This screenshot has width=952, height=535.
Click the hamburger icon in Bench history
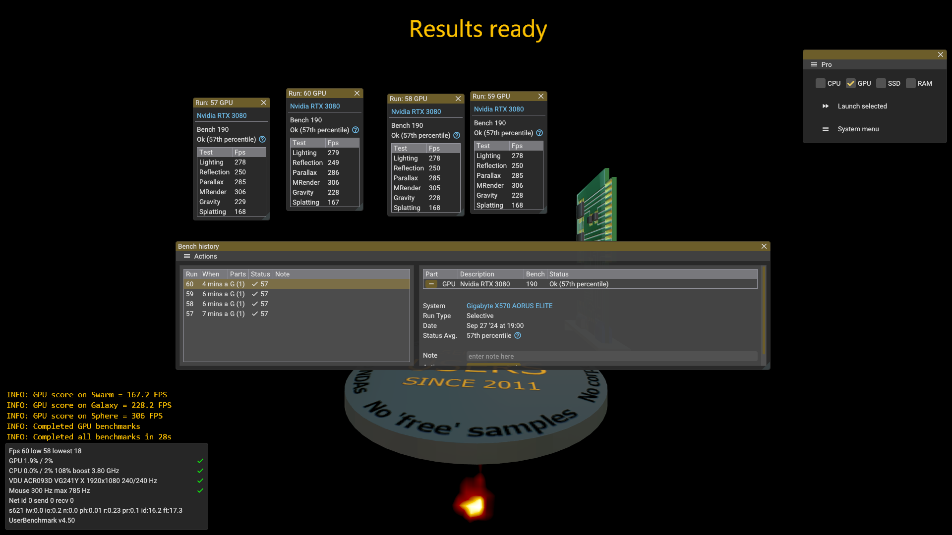click(x=186, y=256)
